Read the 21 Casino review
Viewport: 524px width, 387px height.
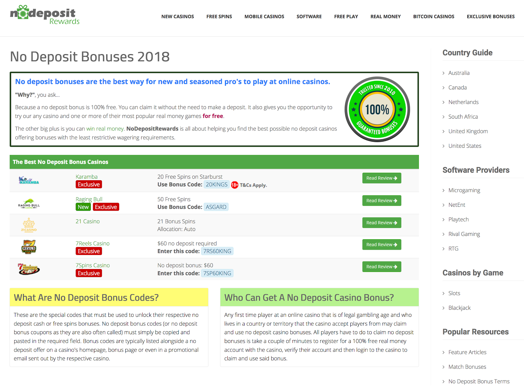382,223
